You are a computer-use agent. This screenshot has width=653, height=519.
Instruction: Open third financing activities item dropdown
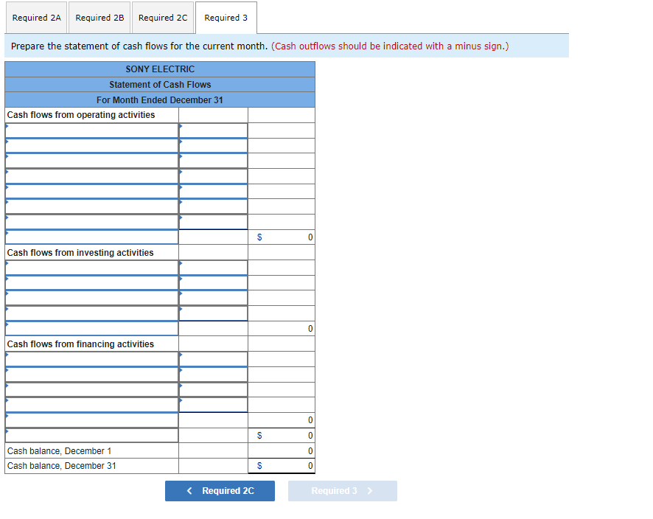[x=92, y=389]
